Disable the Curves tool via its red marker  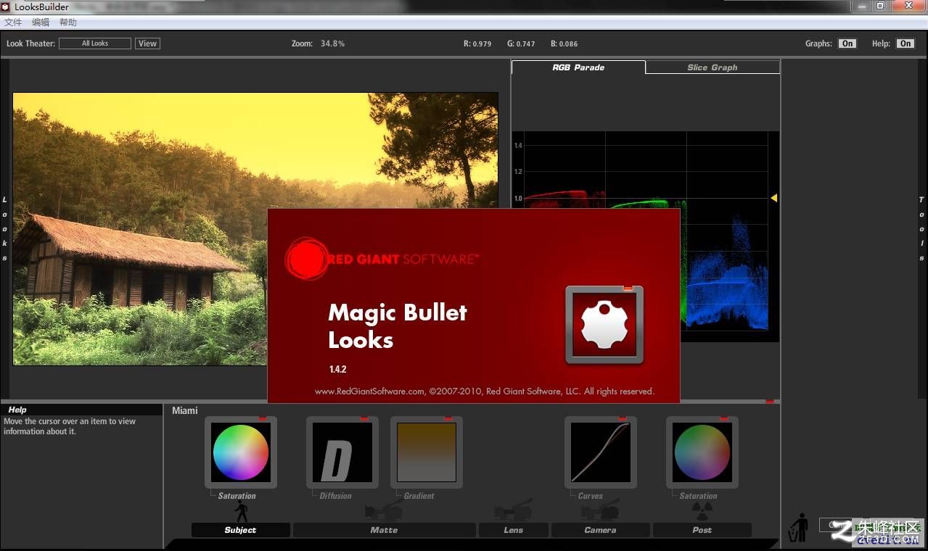[623, 418]
